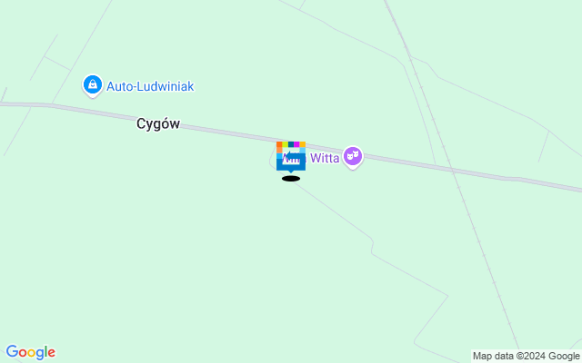Screen dimensions: 582x363
Task: Pick the bright cyan square on marker's left edge
Action: (x=279, y=156)
